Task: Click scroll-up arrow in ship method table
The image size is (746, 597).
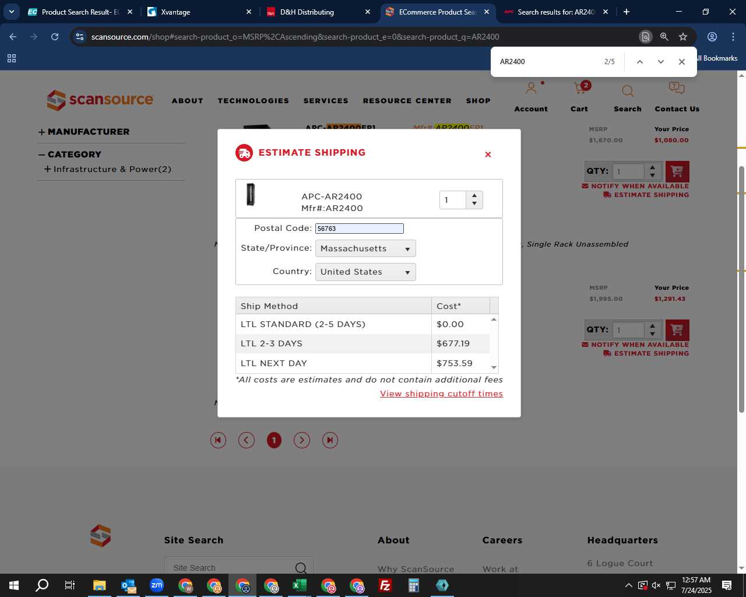Action: coord(494,319)
